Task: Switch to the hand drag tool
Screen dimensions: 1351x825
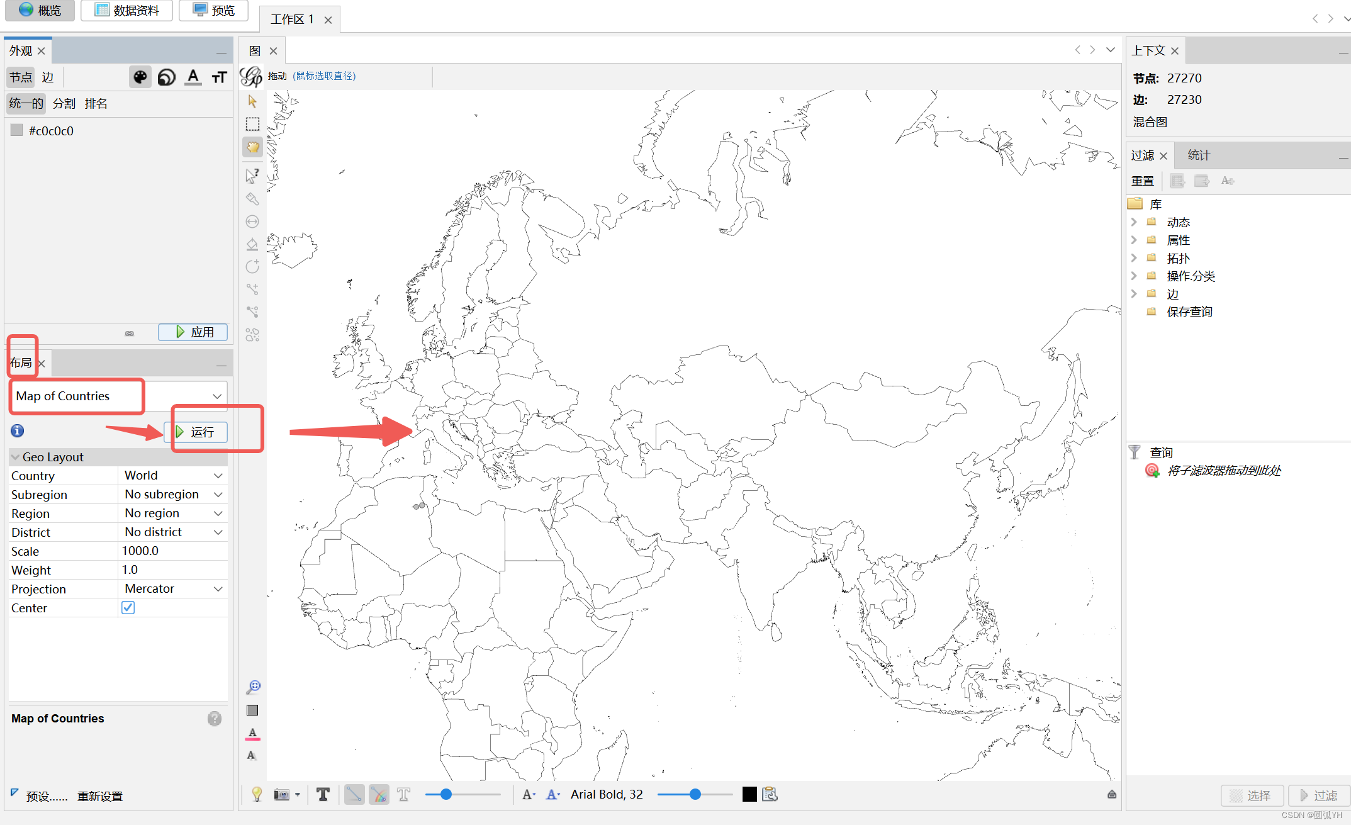Action: click(252, 147)
